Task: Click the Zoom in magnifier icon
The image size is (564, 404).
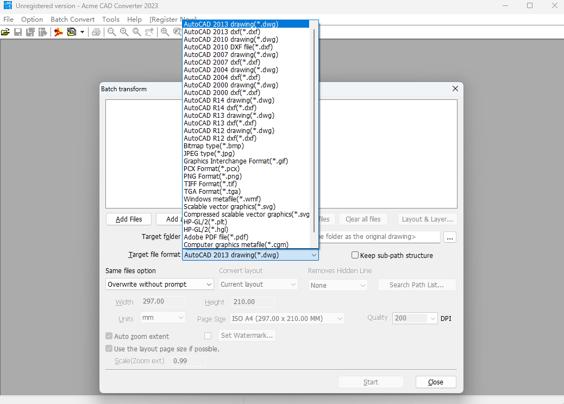Action: [124, 32]
